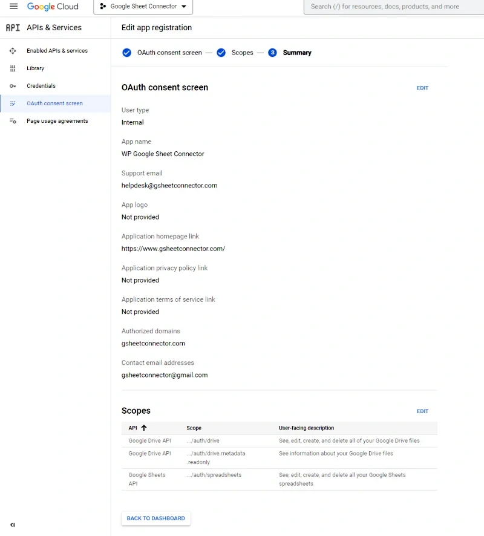Screen dimensions: 484x536
Task: Click Google Drive API cell in .../auth/drive row
Action: pyautogui.click(x=149, y=440)
